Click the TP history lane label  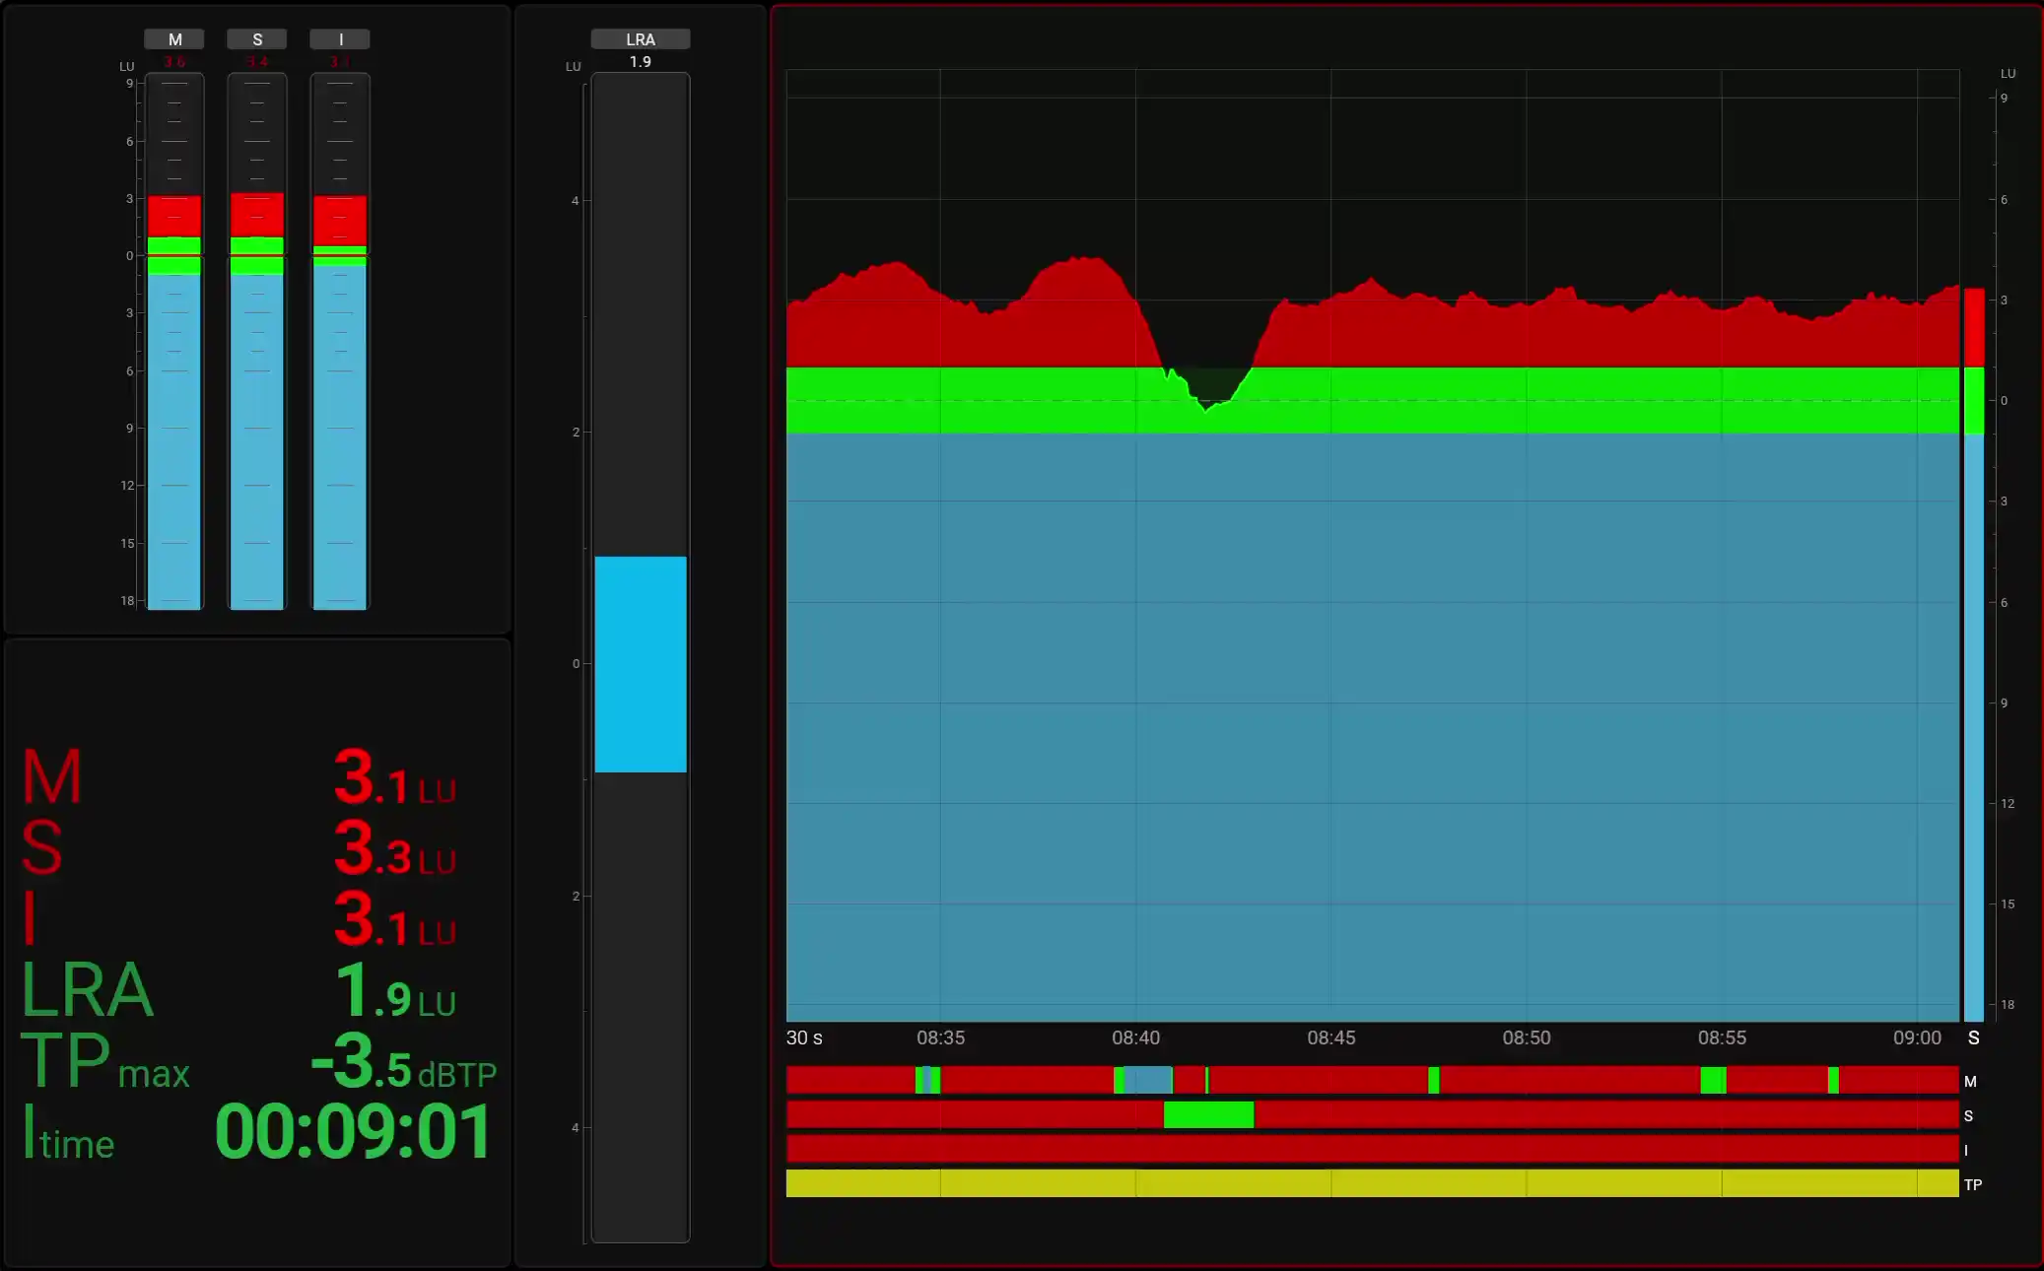[1973, 1185]
